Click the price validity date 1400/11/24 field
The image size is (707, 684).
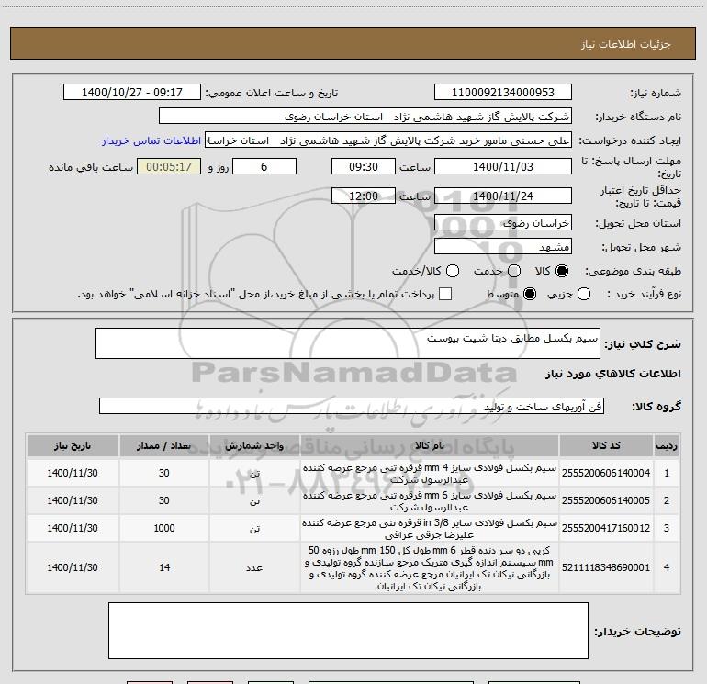pyautogui.click(x=503, y=196)
